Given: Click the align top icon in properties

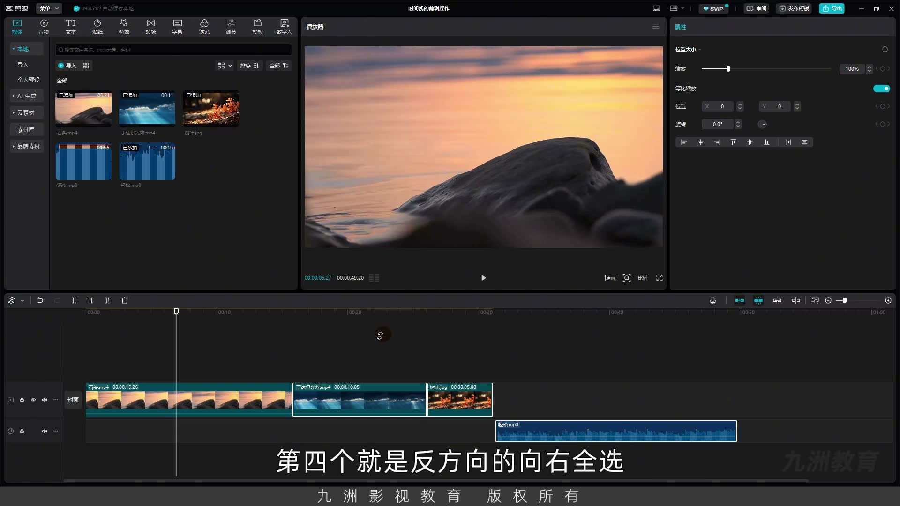Looking at the screenshot, I should point(733,142).
